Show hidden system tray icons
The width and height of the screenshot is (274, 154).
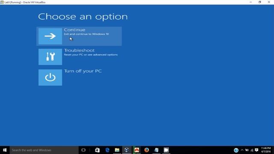point(242,150)
